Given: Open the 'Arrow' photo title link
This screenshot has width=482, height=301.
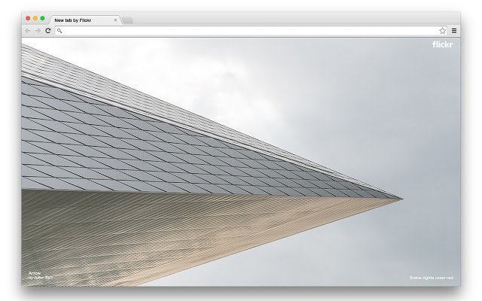Looking at the screenshot, I should (x=35, y=272).
